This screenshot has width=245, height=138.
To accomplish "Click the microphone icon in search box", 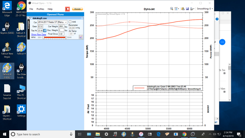I will 71,134.
